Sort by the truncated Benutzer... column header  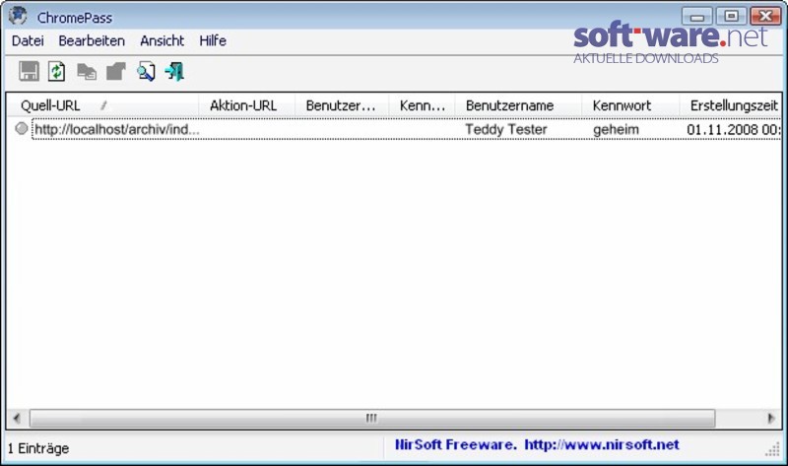pyautogui.click(x=342, y=105)
